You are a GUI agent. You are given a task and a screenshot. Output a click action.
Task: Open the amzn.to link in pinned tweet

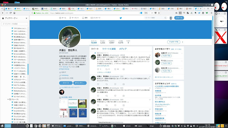point(103,66)
